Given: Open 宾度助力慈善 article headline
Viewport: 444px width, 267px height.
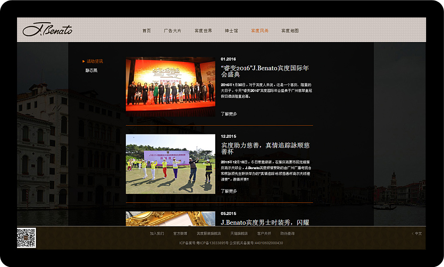Looking at the screenshot, I should point(265,148).
